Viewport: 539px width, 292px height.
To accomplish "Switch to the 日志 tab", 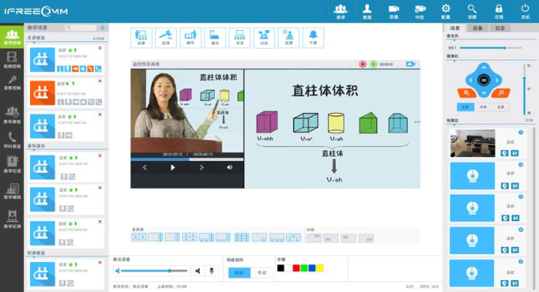I will [x=500, y=28].
